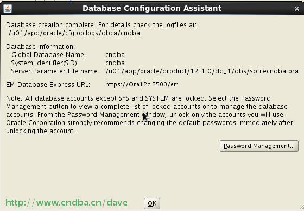This screenshot has height=211, width=304.
Task: Click the spfilecndba.ora server parameter file path
Action: pyautogui.click(x=202, y=71)
